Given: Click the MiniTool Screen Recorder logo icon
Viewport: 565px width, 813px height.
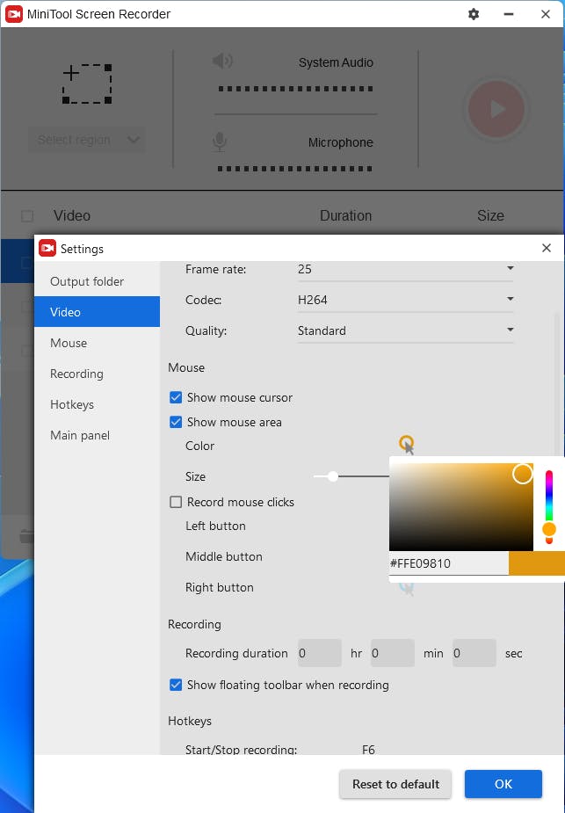Looking at the screenshot, I should pyautogui.click(x=13, y=14).
